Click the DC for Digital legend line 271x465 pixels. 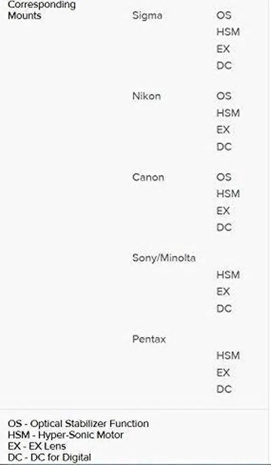[x=50, y=457]
